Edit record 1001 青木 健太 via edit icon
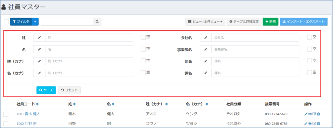Image resolution: width=333 pixels, height=128 pixels. (314, 114)
